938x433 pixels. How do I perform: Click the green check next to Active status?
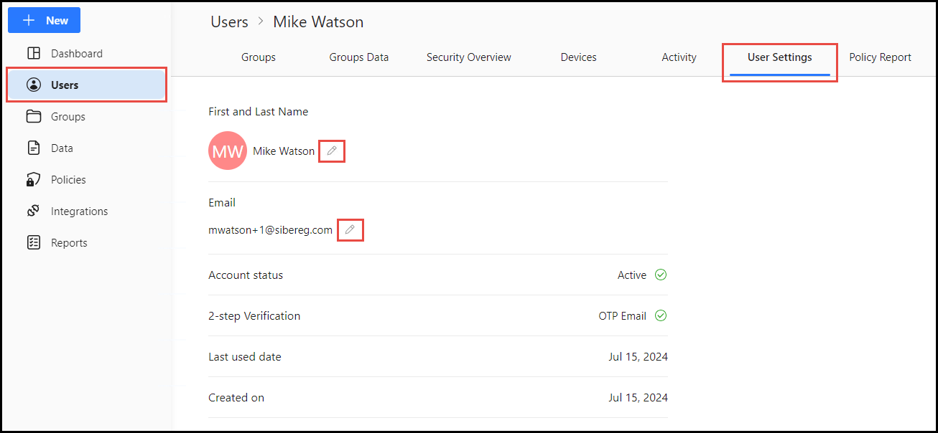[x=661, y=275]
